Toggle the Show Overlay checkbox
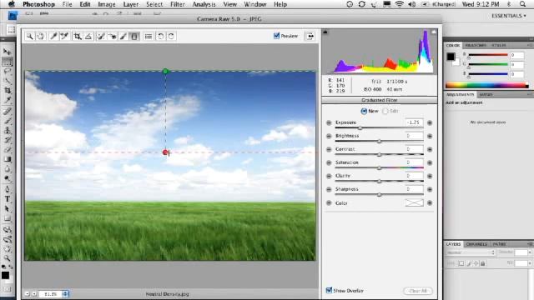This screenshot has height=300, width=534. click(x=329, y=290)
